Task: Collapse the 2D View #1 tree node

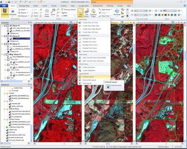Action: 2,26
